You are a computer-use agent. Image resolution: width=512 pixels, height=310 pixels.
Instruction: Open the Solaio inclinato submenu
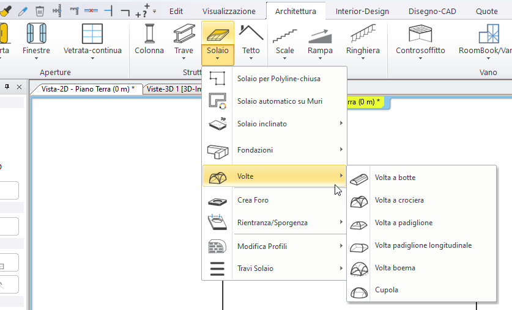coord(274,124)
